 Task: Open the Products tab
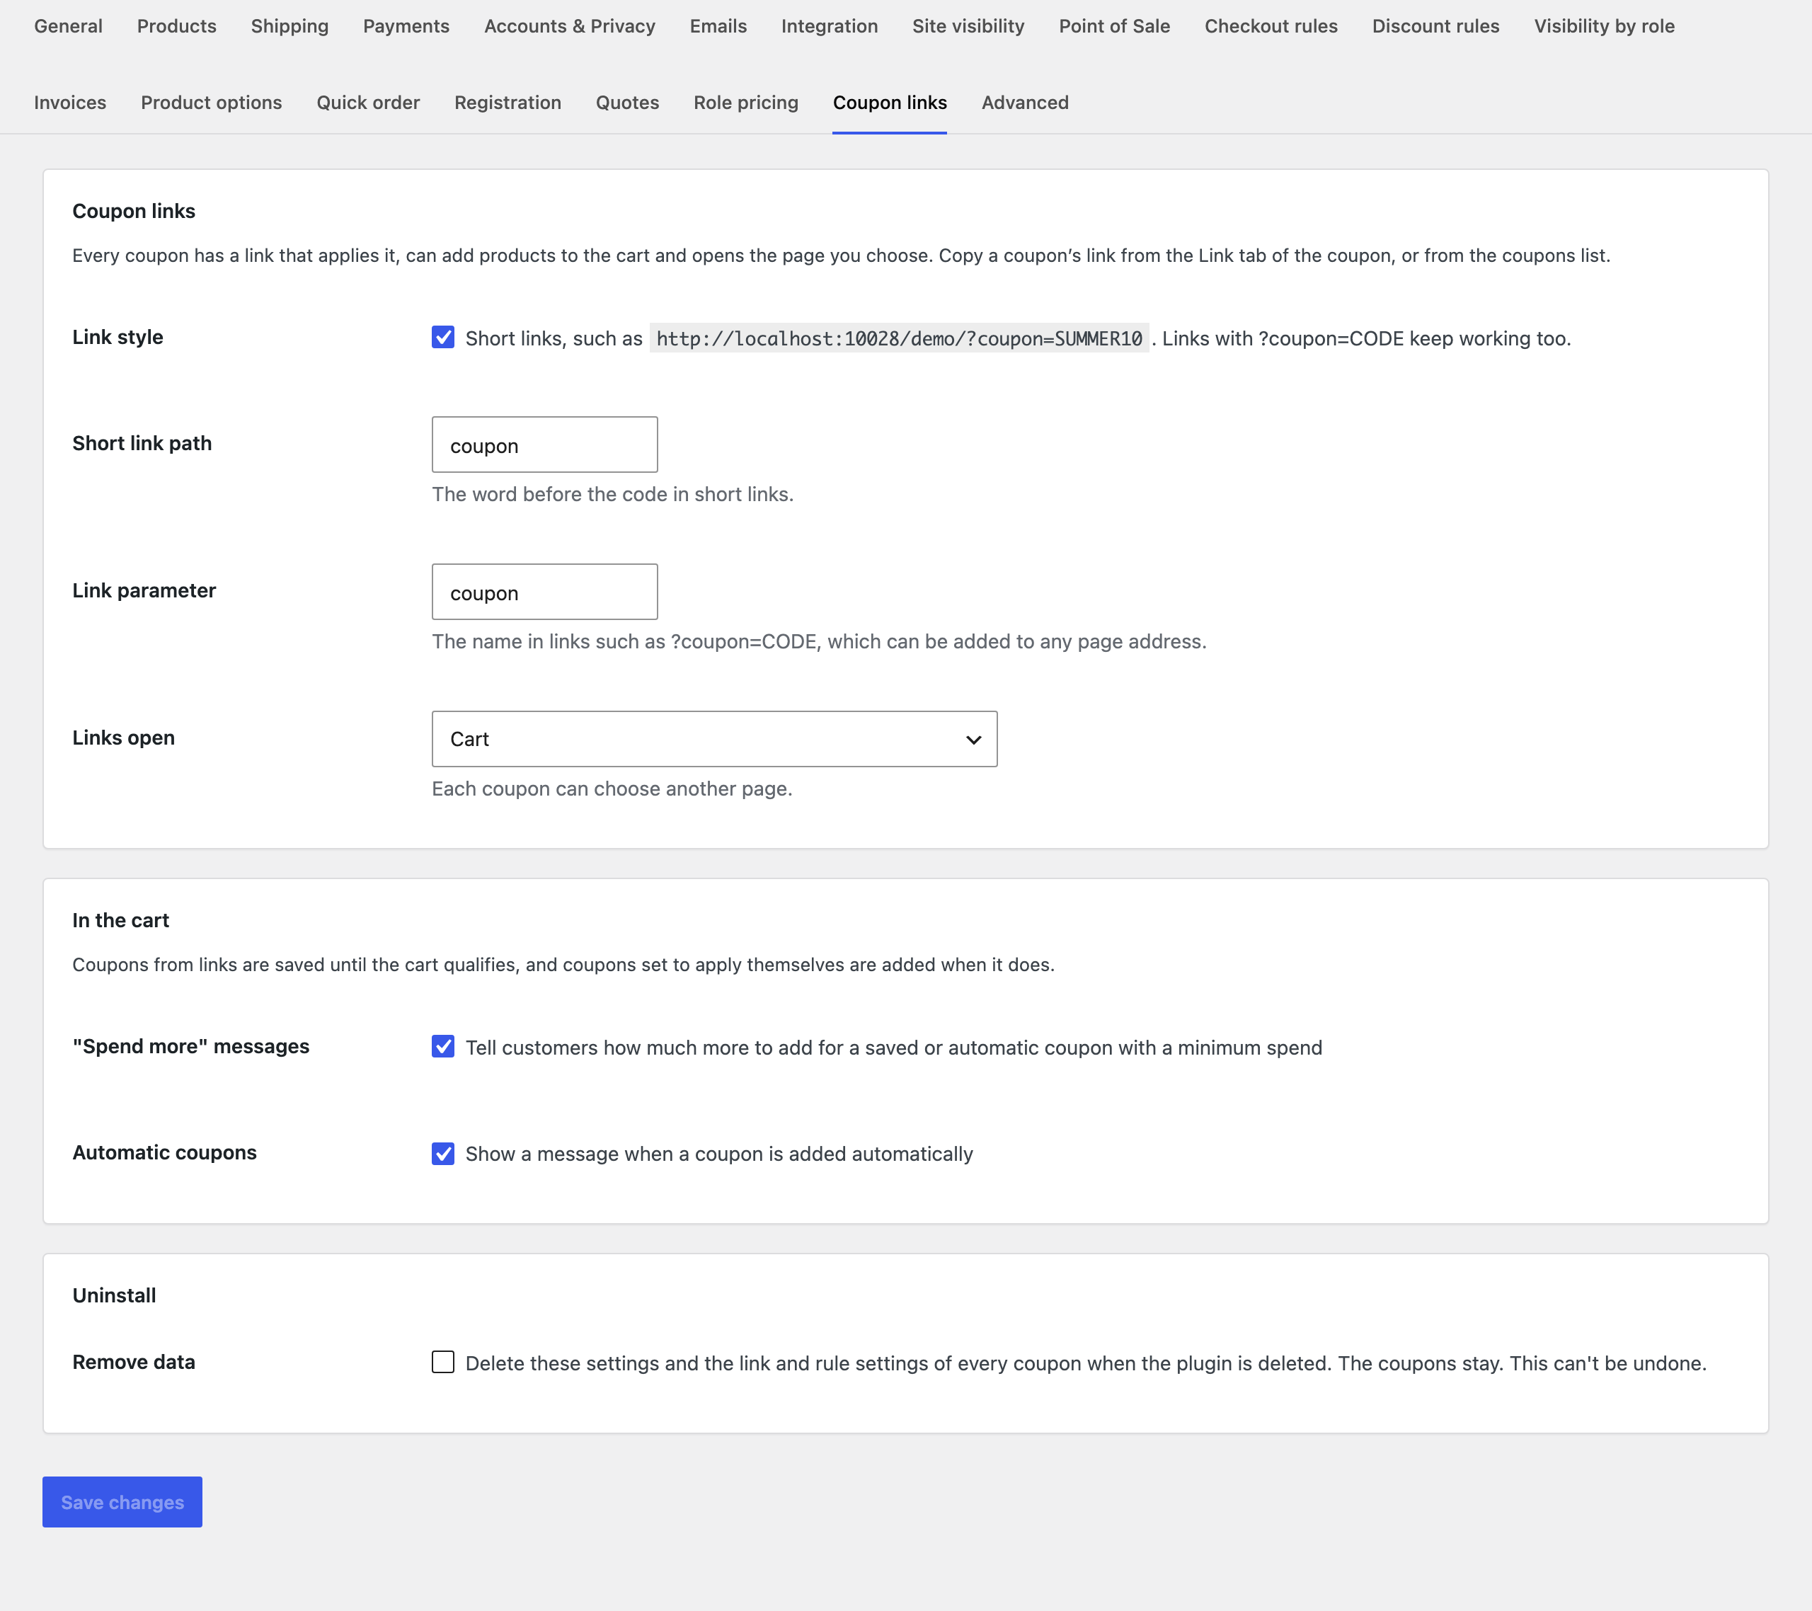[176, 27]
